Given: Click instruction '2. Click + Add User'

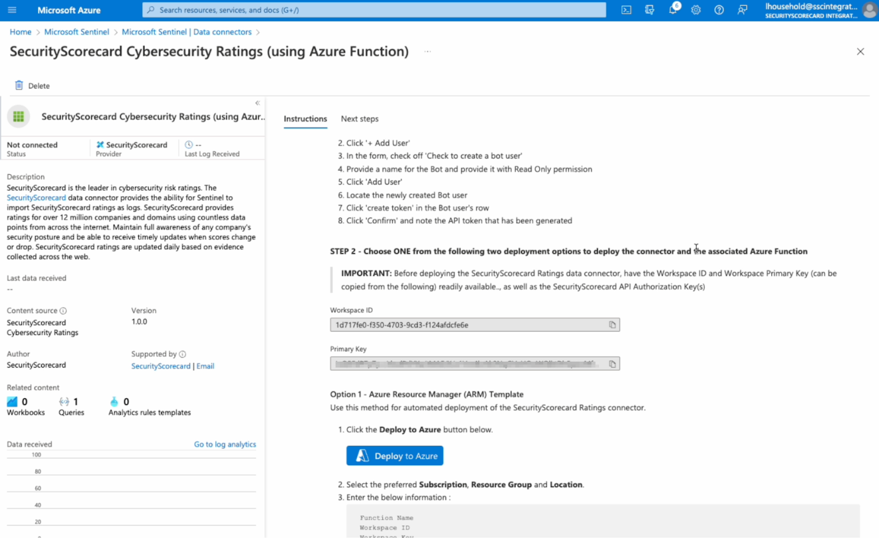Looking at the screenshot, I should point(374,143).
